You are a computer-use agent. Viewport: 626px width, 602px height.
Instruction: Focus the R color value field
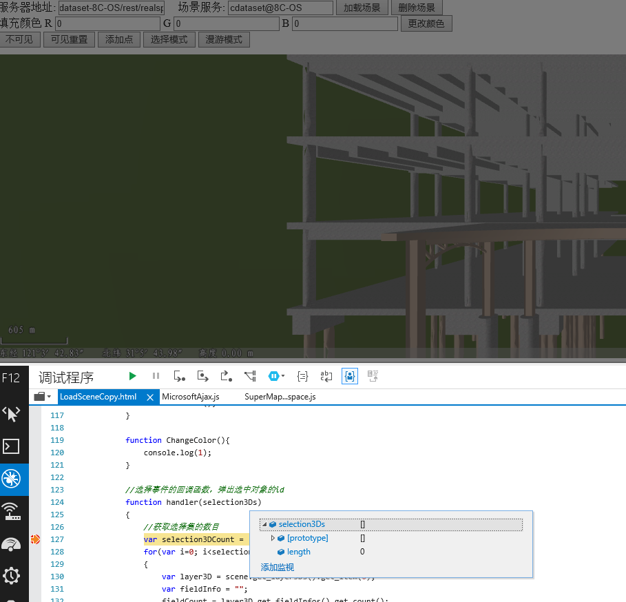coord(108,23)
